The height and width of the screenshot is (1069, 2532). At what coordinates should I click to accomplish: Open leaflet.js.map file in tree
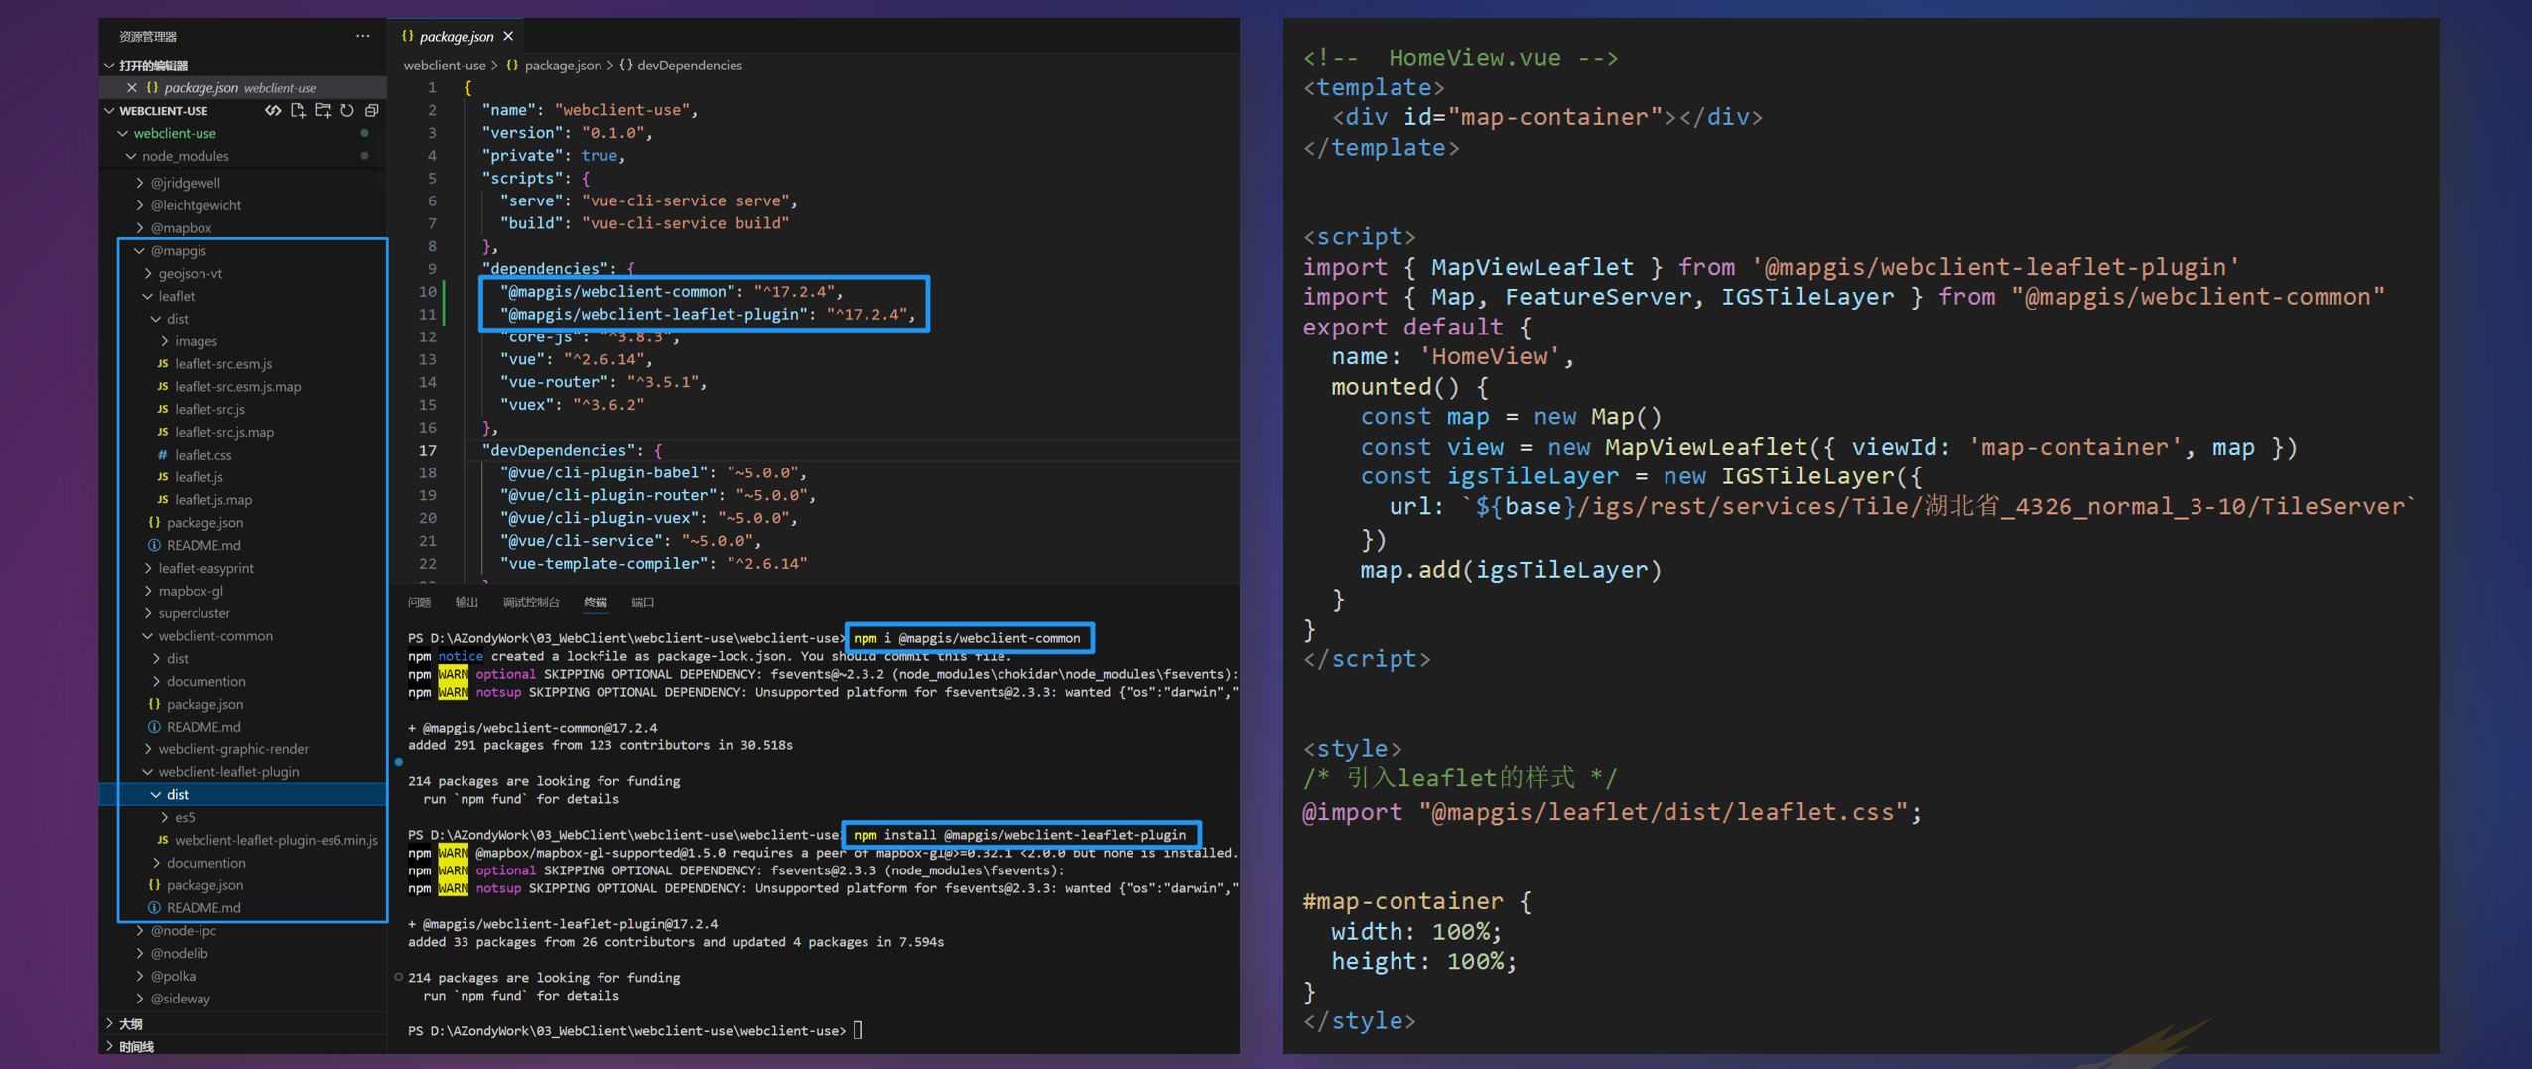(213, 500)
